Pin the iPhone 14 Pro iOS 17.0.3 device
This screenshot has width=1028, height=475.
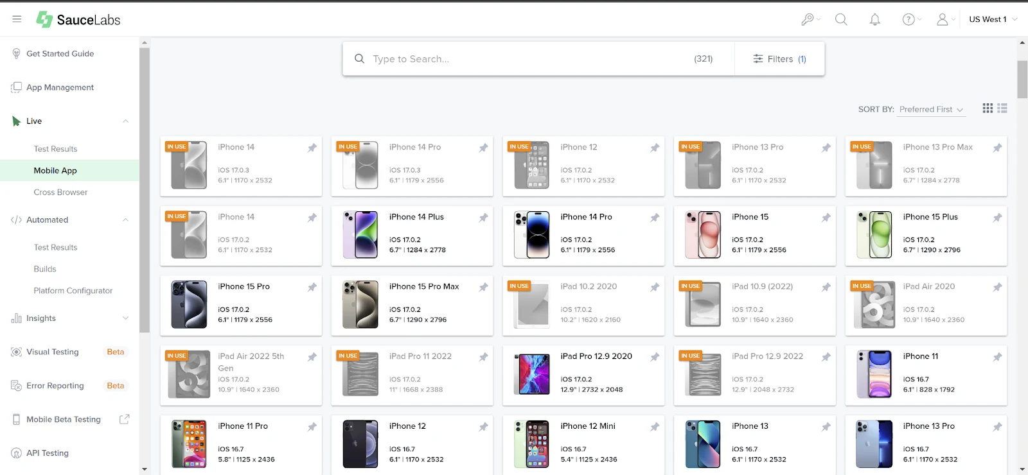click(483, 148)
